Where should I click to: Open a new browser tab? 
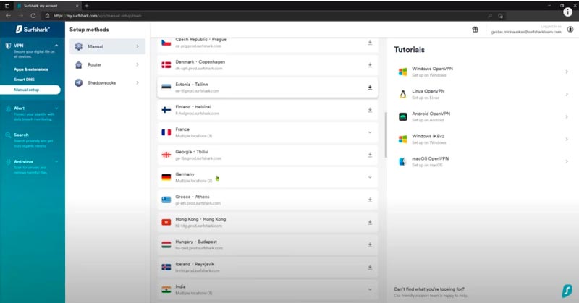(87, 6)
